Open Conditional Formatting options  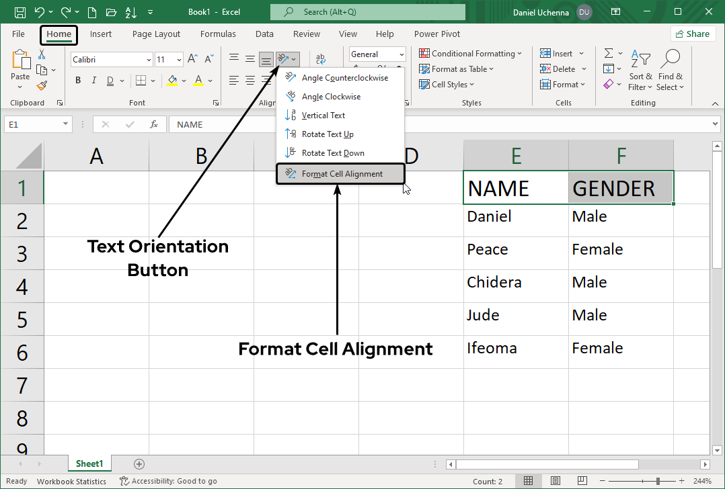(471, 53)
